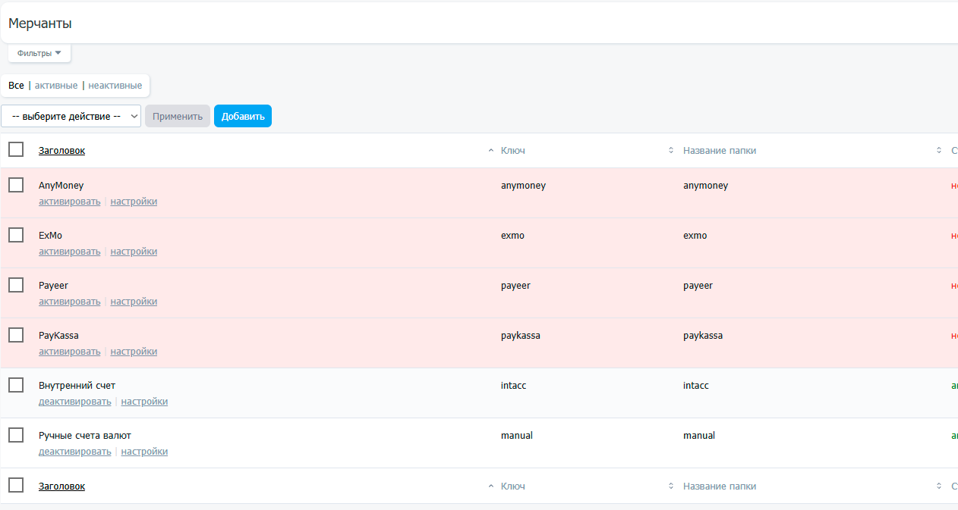This screenshot has height=510, width=958.
Task: Check the ExMo row checkbox
Action: click(x=16, y=235)
